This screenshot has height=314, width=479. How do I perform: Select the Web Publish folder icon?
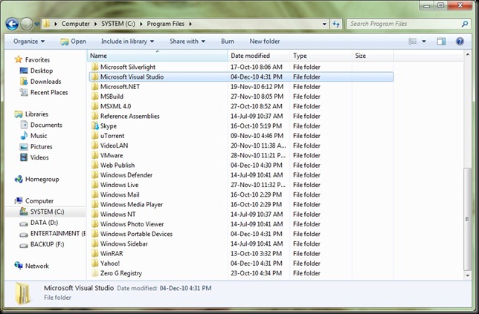tap(95, 165)
